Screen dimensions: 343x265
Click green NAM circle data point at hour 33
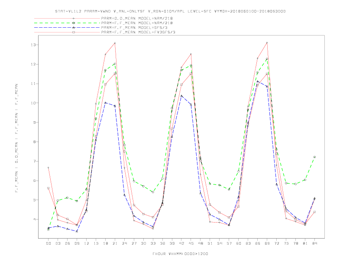pyautogui.click(x=153, y=192)
